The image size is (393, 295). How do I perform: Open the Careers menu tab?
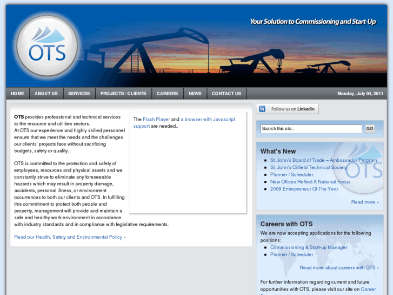tap(167, 94)
